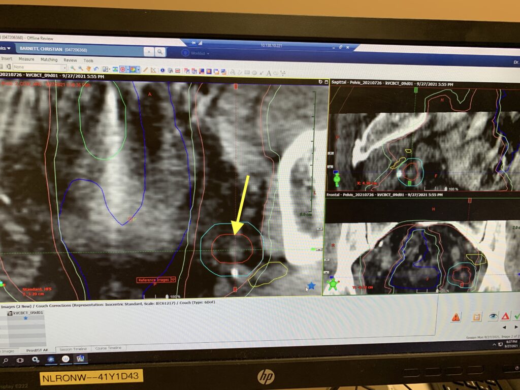Refresh the main view with rotate icon
The width and height of the screenshot is (520, 390).
click(x=320, y=82)
